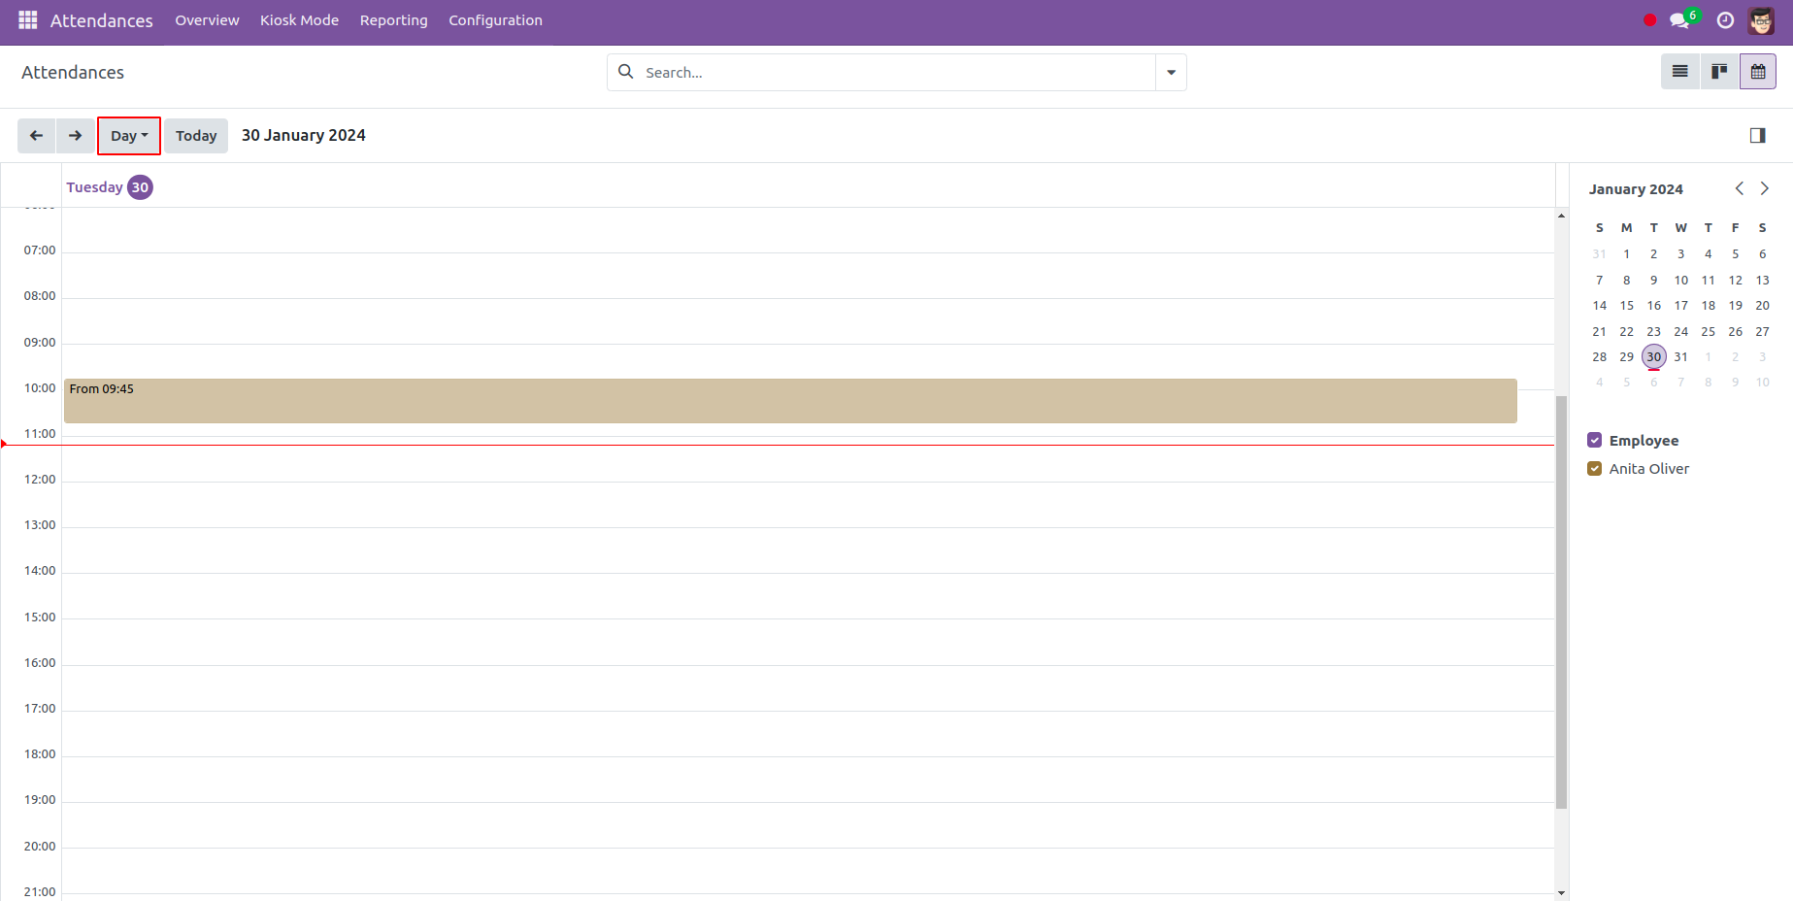Go to previous day arrow
1793x901 pixels.
[x=37, y=136]
